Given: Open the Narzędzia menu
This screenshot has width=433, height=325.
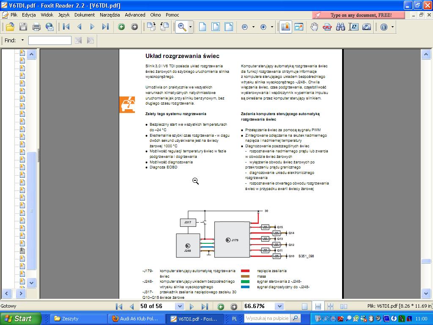Looking at the screenshot, I should [x=110, y=15].
